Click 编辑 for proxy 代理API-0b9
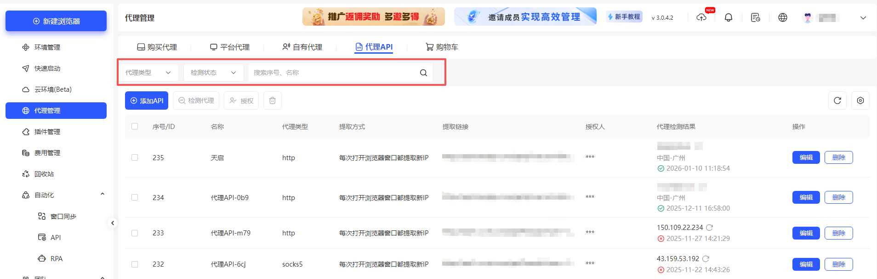Viewport: 877px width, 279px height. [x=806, y=197]
